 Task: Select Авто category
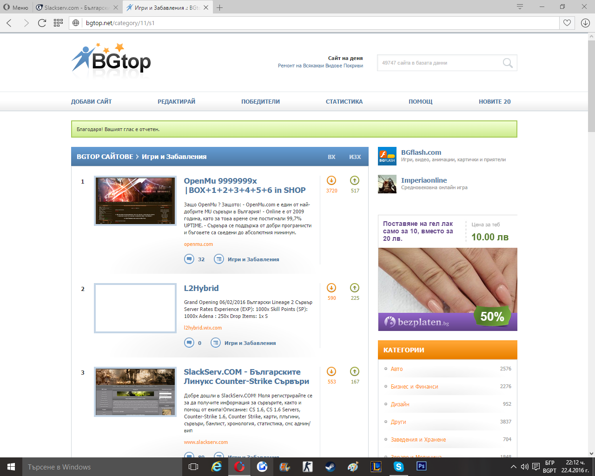click(397, 369)
